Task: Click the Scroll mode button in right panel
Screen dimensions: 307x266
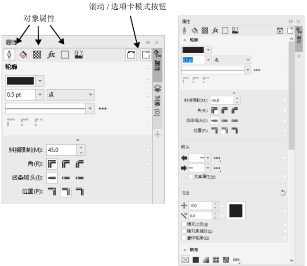Action: (280, 31)
